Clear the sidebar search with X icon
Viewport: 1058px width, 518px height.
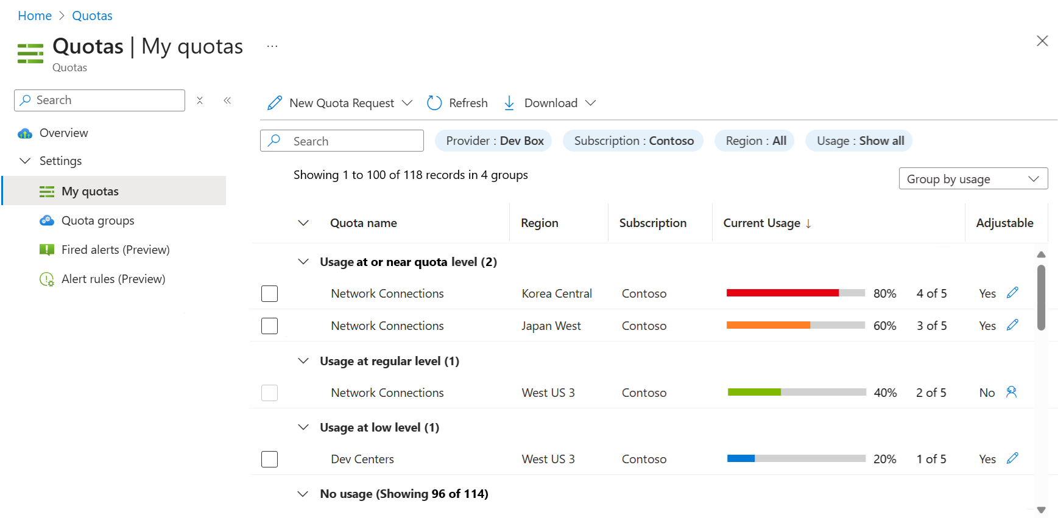[200, 100]
